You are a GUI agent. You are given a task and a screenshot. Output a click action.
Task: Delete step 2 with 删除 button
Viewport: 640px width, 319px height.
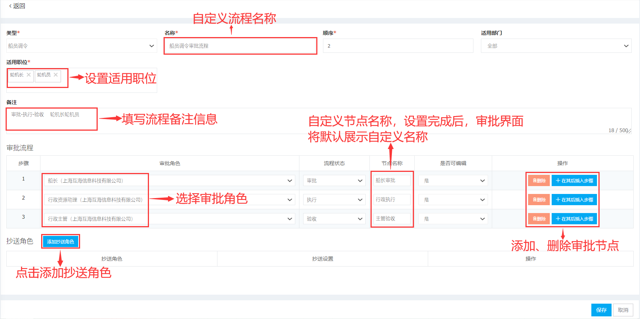(x=539, y=200)
